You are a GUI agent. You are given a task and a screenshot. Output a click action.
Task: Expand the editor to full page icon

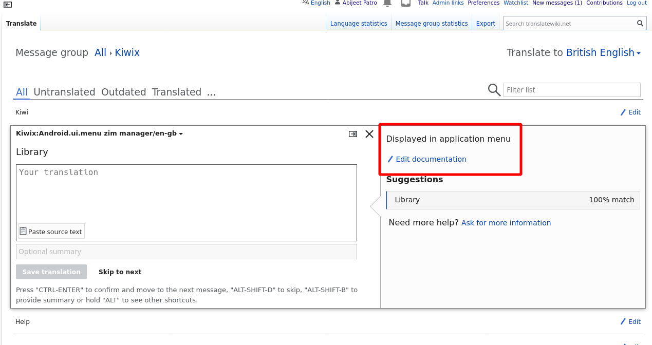(353, 134)
